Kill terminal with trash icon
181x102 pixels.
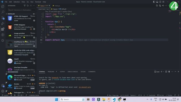pyautogui.click(x=169, y=72)
